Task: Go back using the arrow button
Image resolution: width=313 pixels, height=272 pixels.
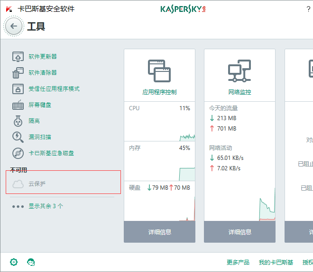Action: click(x=14, y=26)
